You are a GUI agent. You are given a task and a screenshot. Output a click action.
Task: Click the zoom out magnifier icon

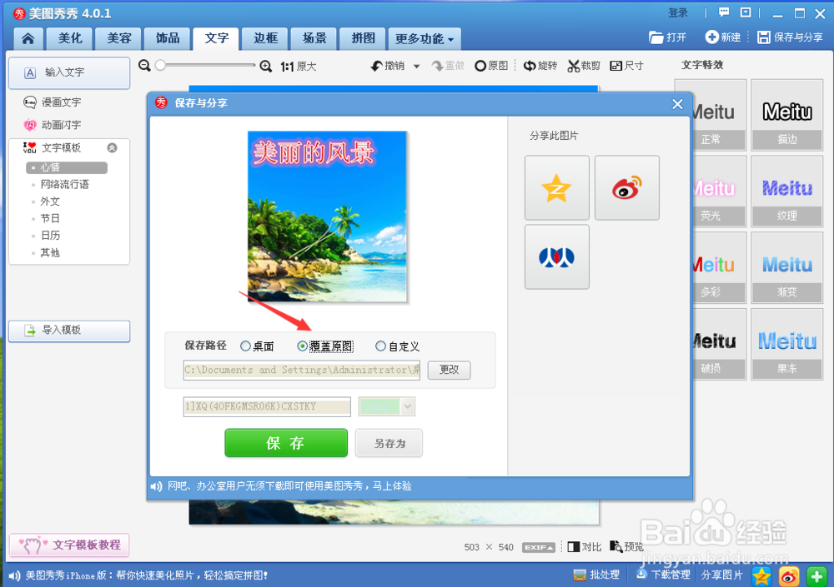(x=144, y=66)
